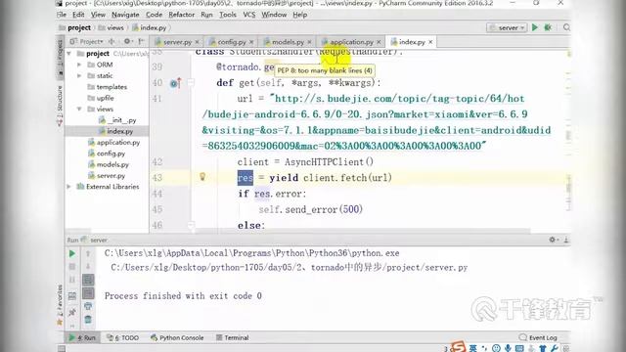Click the print icon in Run panel
Screen dimensions: 626x352
click(88, 306)
